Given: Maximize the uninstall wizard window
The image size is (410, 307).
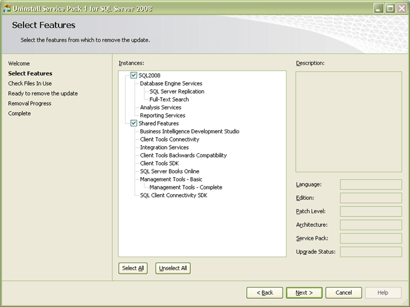Looking at the screenshot, I should pyautogui.click(x=390, y=8).
